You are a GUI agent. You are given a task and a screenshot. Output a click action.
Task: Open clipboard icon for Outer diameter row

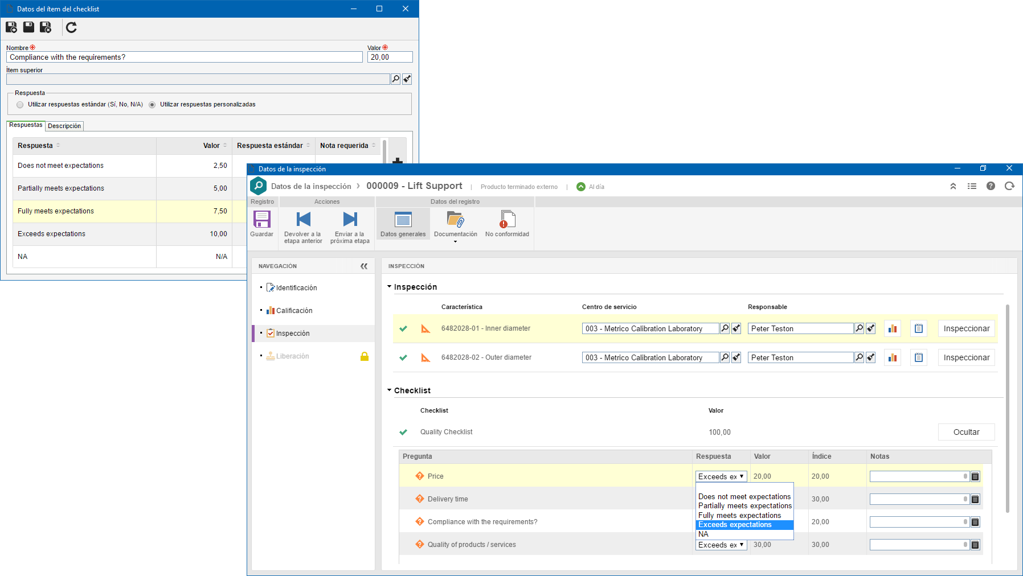pos(919,357)
